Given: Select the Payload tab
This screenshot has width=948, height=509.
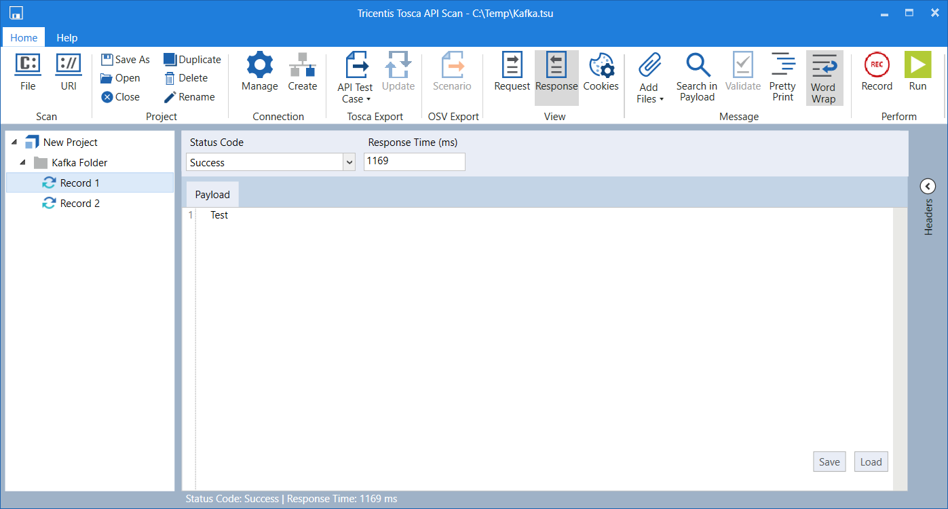Looking at the screenshot, I should click(212, 195).
